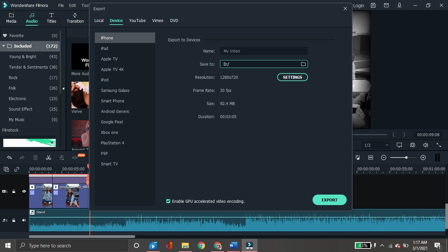Screen dimensions: 448x252
Task: Open the messages envelope icon
Action: click(386, 5)
